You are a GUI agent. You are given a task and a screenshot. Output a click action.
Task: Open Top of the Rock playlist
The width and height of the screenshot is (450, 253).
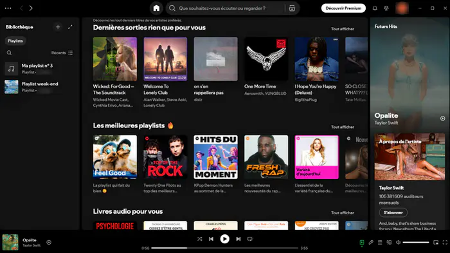pyautogui.click(x=165, y=157)
